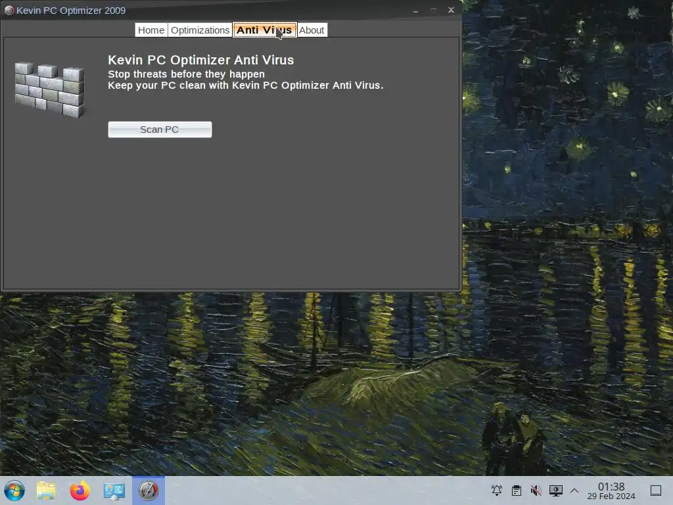Open the clock showing 01:38
The width and height of the screenshot is (673, 505).
pos(611,491)
